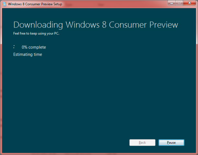Click the '0% complete' progress text
Viewport: 198px width, 155px height.
point(34,47)
